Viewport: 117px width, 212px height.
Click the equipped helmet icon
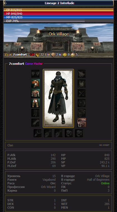pos(35,84)
